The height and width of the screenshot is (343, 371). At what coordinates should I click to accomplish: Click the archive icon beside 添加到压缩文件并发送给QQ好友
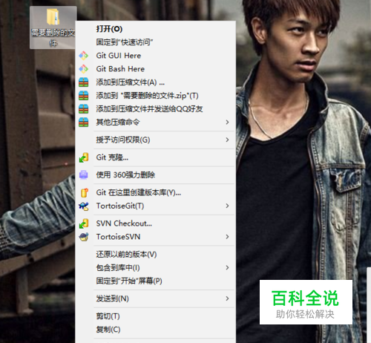83,109
